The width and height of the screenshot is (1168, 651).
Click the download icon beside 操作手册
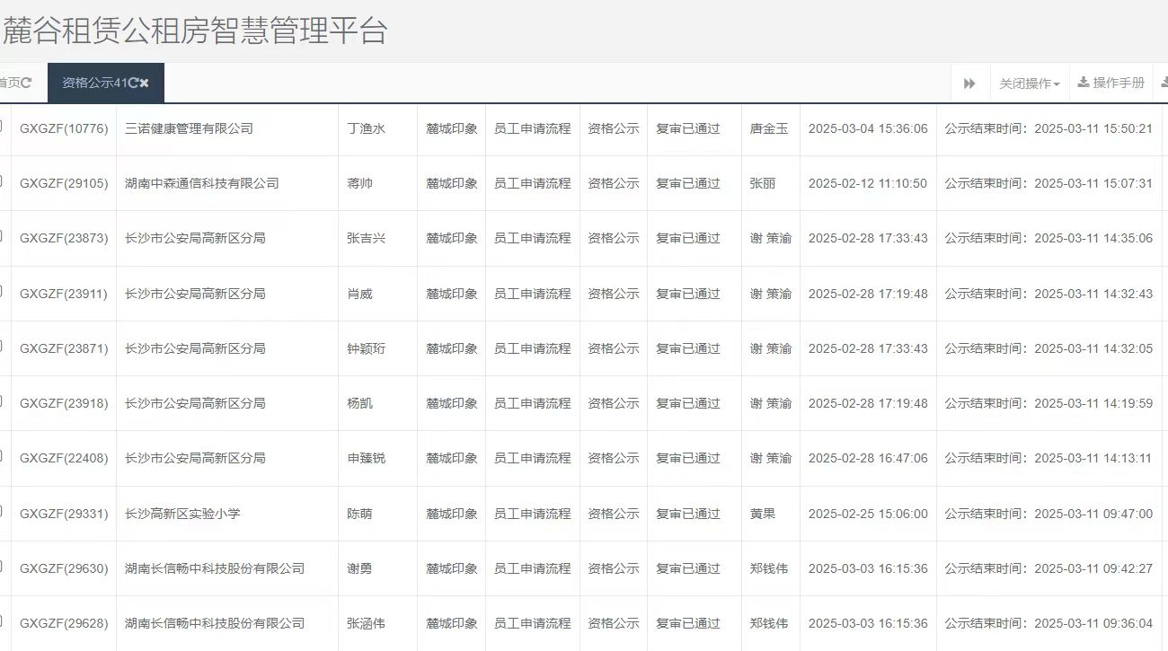1084,83
